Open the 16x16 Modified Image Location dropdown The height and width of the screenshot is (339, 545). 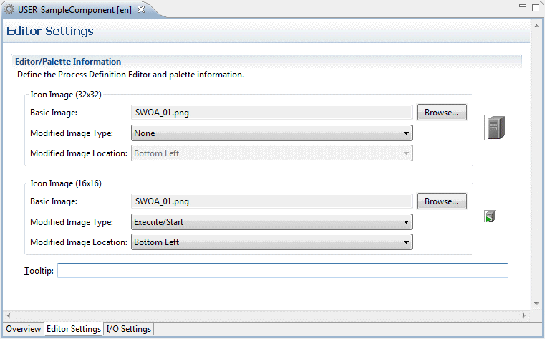pyautogui.click(x=271, y=242)
